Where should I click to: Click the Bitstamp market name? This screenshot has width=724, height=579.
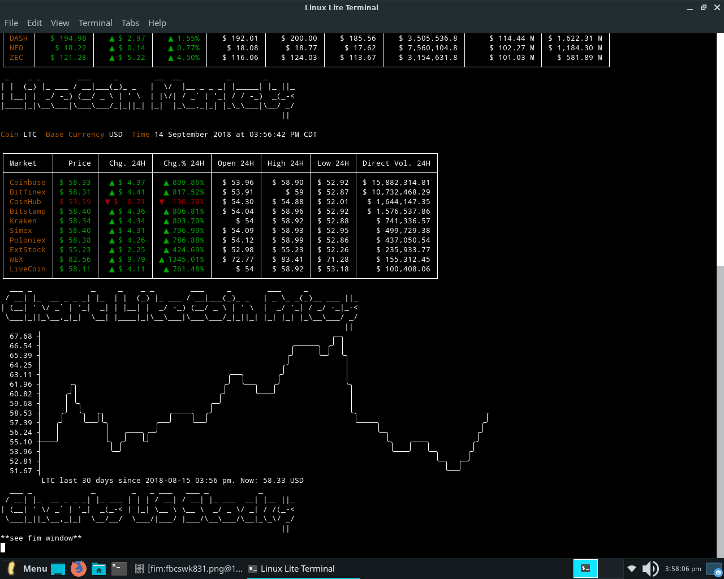[28, 211]
